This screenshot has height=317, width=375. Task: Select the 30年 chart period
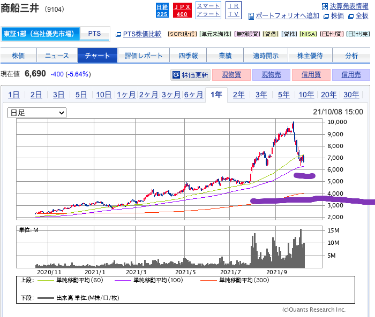(x=351, y=95)
